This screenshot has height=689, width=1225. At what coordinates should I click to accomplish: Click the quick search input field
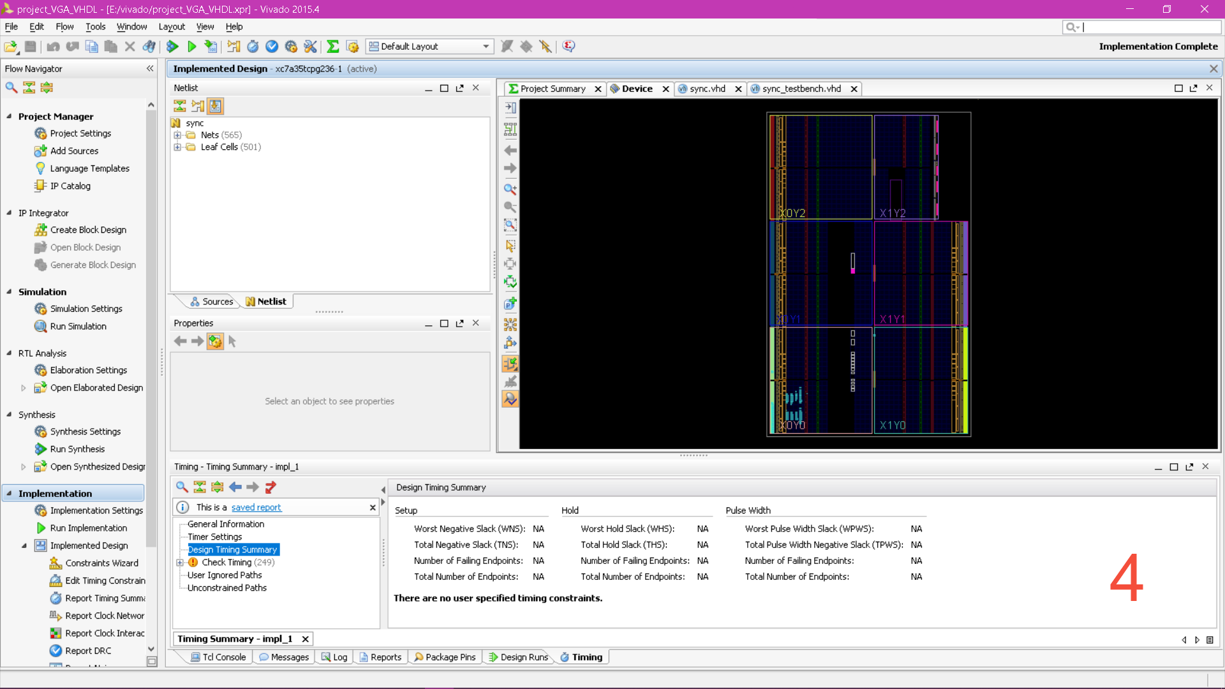coord(1150,27)
